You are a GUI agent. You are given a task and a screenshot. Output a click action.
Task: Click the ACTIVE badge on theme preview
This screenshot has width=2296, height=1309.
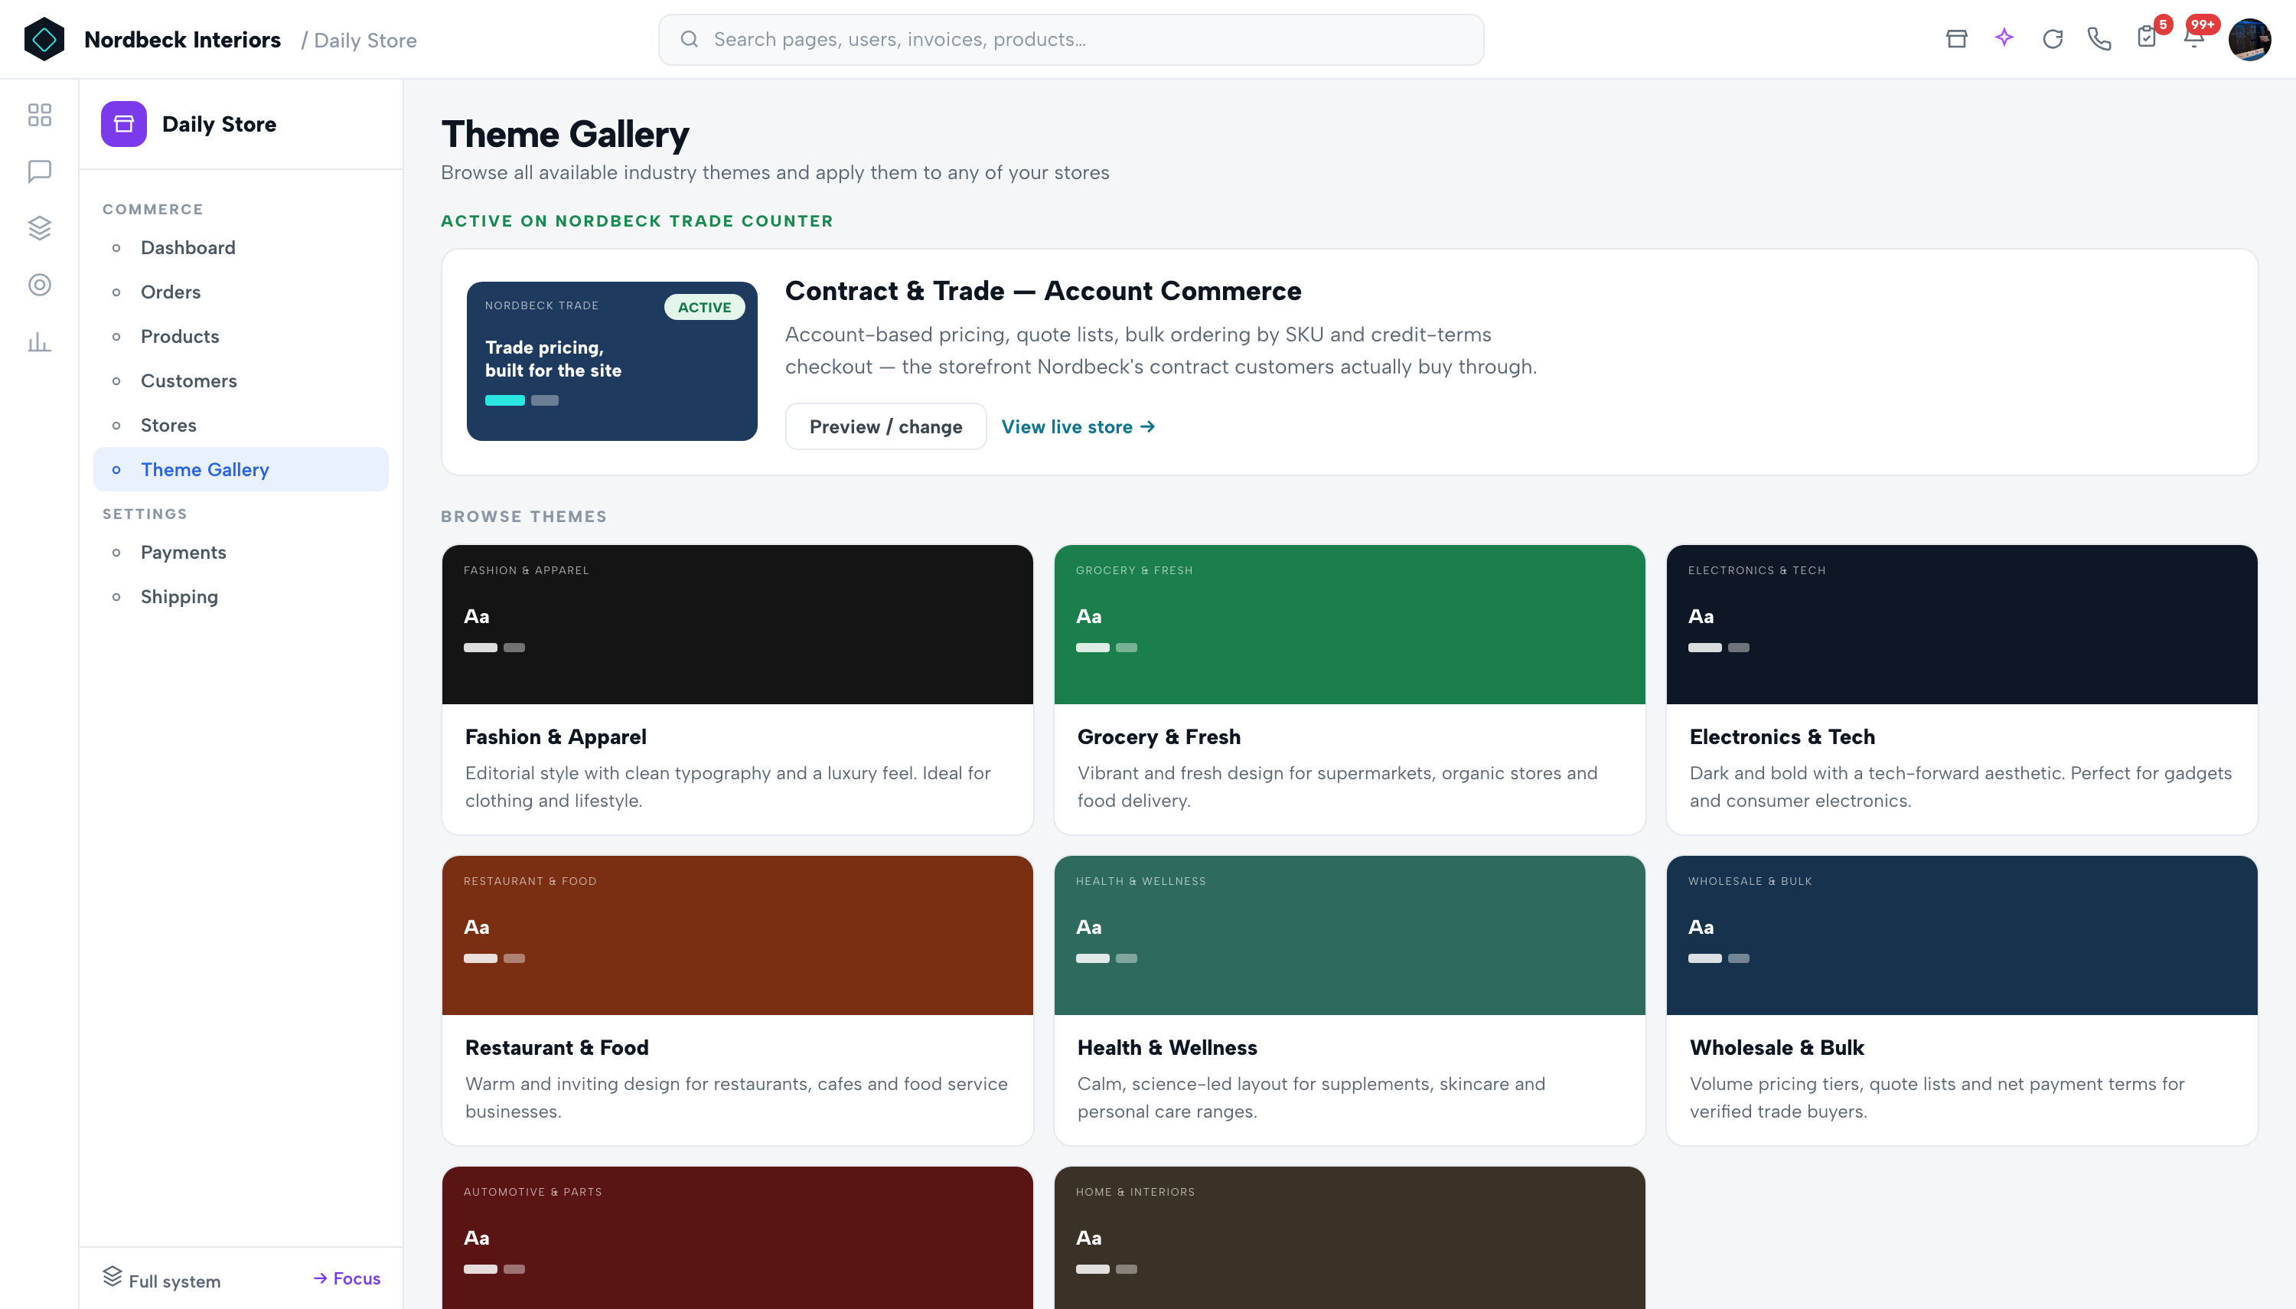tap(705, 308)
